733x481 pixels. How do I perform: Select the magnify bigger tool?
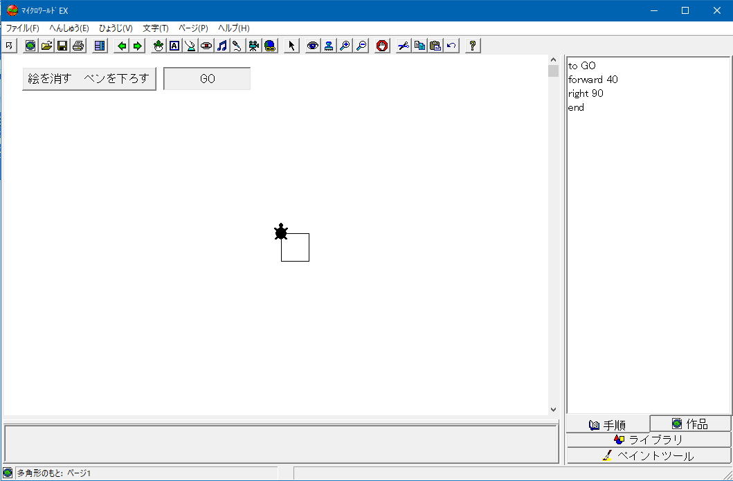pyautogui.click(x=345, y=46)
